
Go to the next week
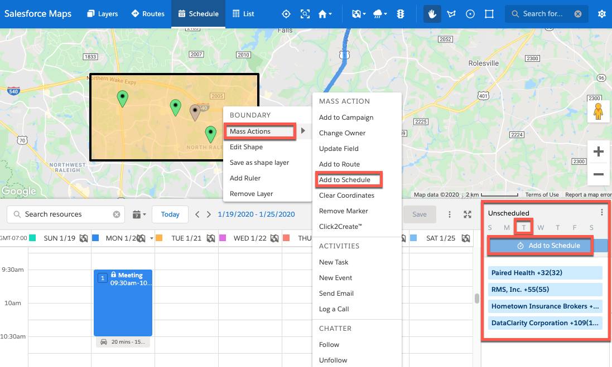pyautogui.click(x=209, y=214)
